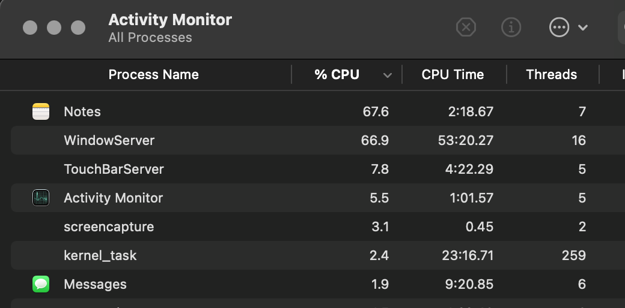625x308 pixels.
Task: Click the Activity Monitor app icon
Action: tap(40, 198)
